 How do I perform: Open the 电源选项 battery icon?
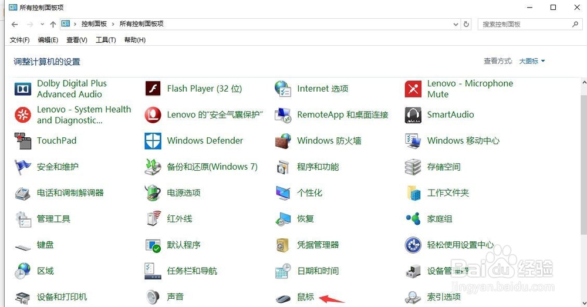point(153,193)
